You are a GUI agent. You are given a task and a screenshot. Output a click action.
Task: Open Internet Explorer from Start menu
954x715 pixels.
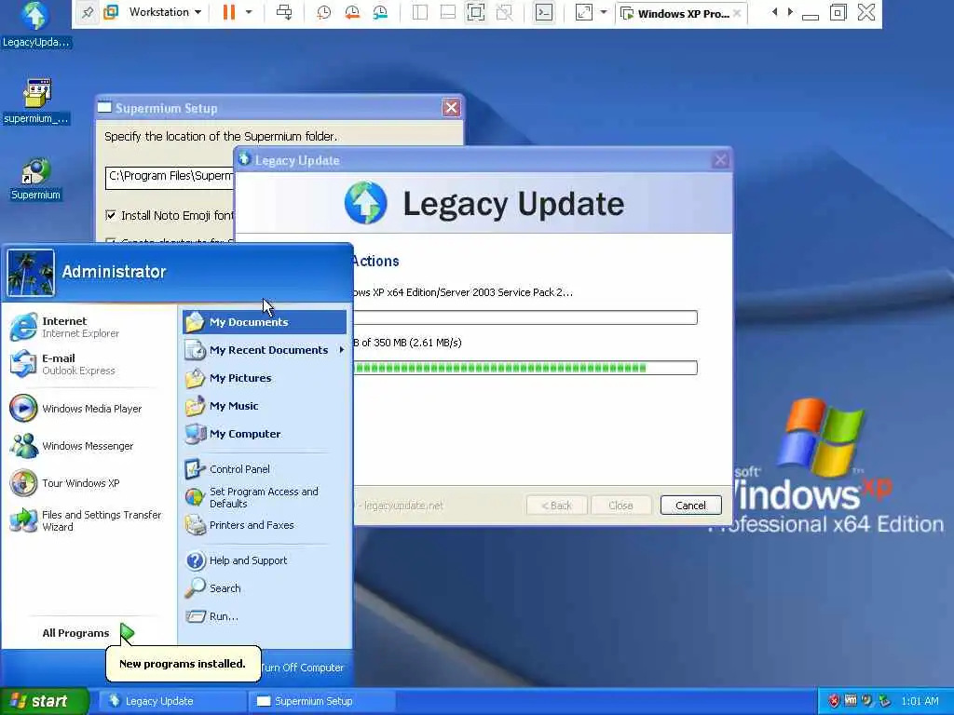click(89, 327)
